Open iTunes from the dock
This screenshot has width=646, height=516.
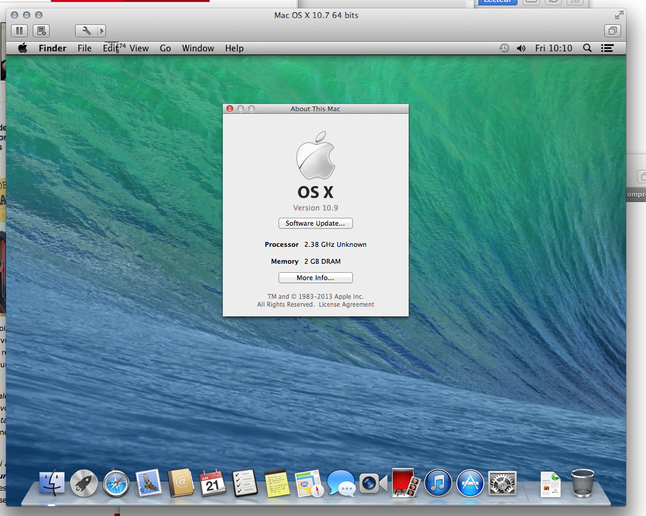[438, 483]
